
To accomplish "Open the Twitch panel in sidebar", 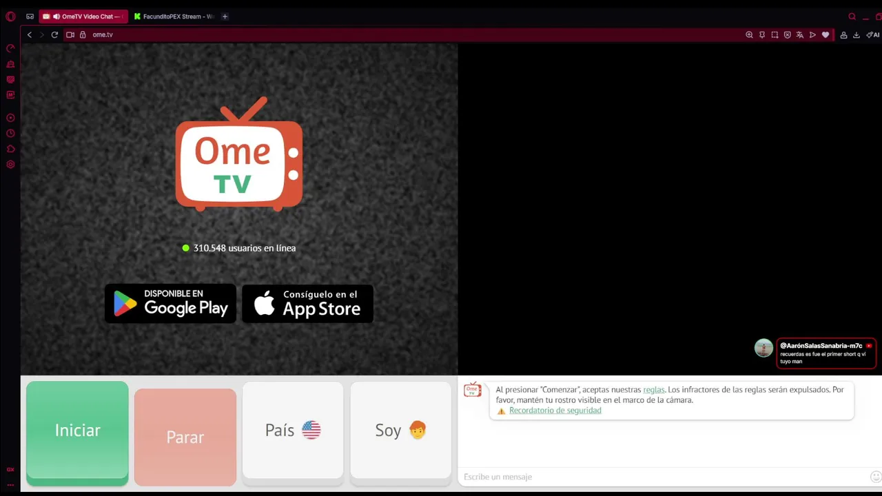I will [10, 79].
